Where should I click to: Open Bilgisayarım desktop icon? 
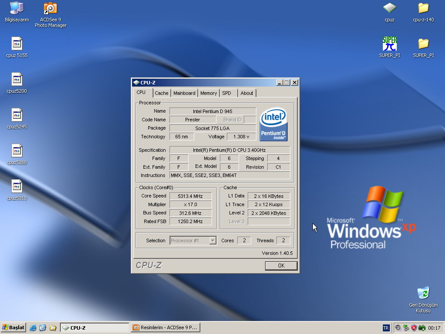[17, 12]
